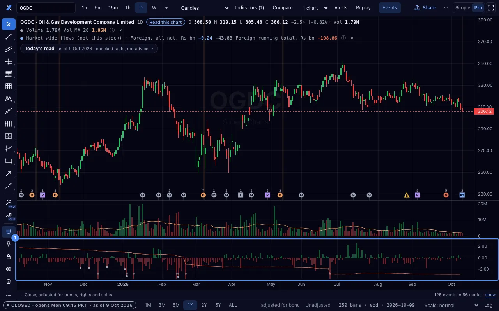
Task: Click the L event marker near April
Action: [x=241, y=195]
